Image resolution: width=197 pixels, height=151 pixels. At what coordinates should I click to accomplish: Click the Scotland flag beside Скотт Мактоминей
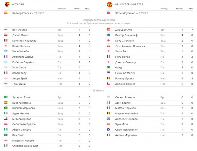pyautogui.click(x=108, y=129)
